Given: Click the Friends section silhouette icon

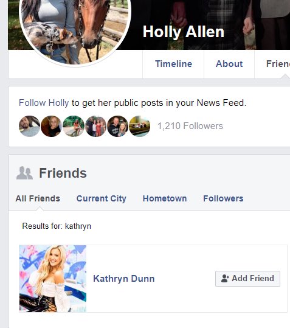Looking at the screenshot, I should click(25, 173).
